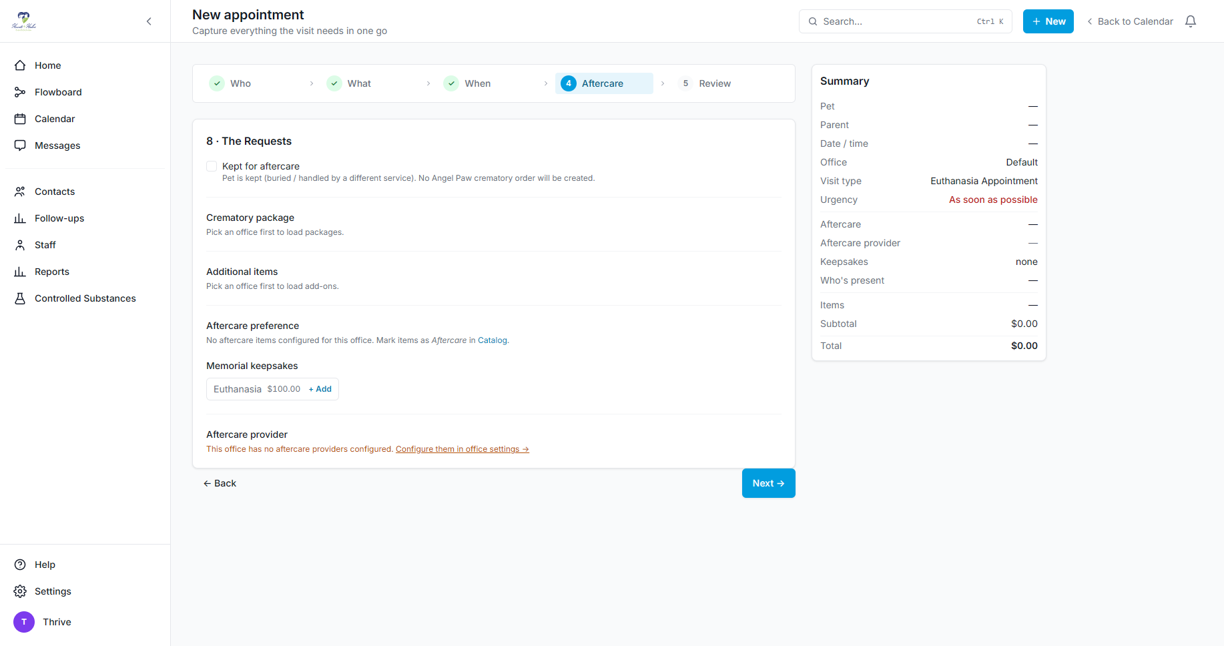Open Help from sidebar

pyautogui.click(x=85, y=565)
